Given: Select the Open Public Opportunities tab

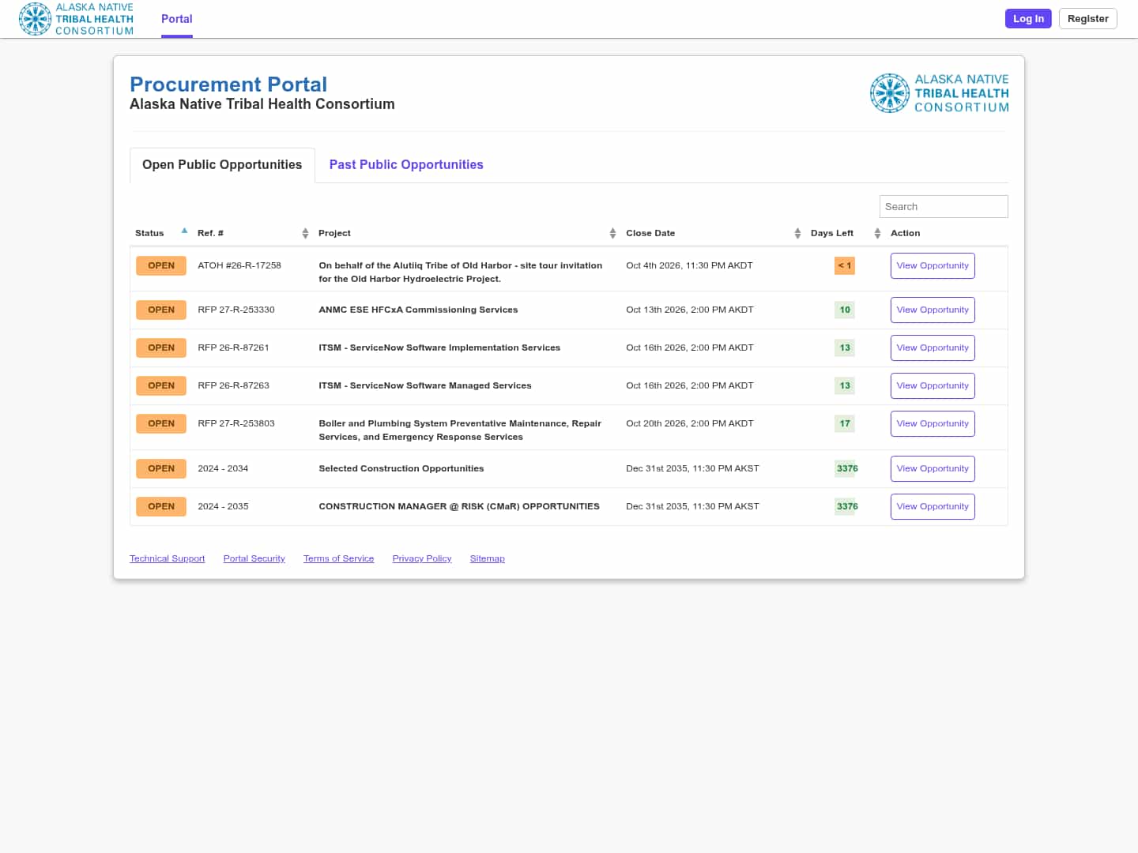Looking at the screenshot, I should pyautogui.click(x=222, y=164).
